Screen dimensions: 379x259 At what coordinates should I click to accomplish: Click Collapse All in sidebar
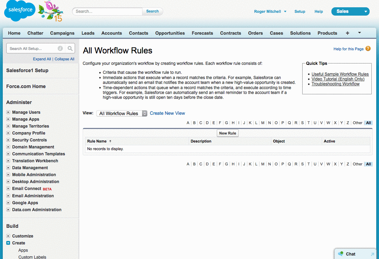[x=64, y=59]
